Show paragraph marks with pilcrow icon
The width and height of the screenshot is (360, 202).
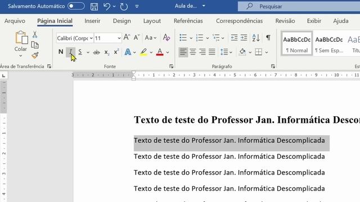(268, 38)
